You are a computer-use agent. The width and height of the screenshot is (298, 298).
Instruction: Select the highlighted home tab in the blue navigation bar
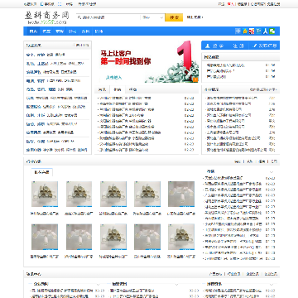33,31
